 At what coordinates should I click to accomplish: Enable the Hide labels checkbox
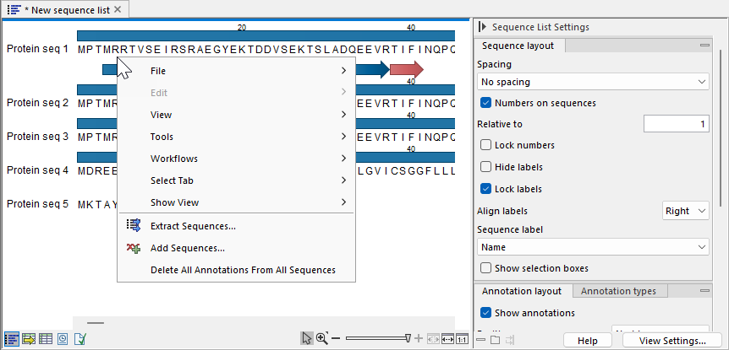click(x=486, y=167)
